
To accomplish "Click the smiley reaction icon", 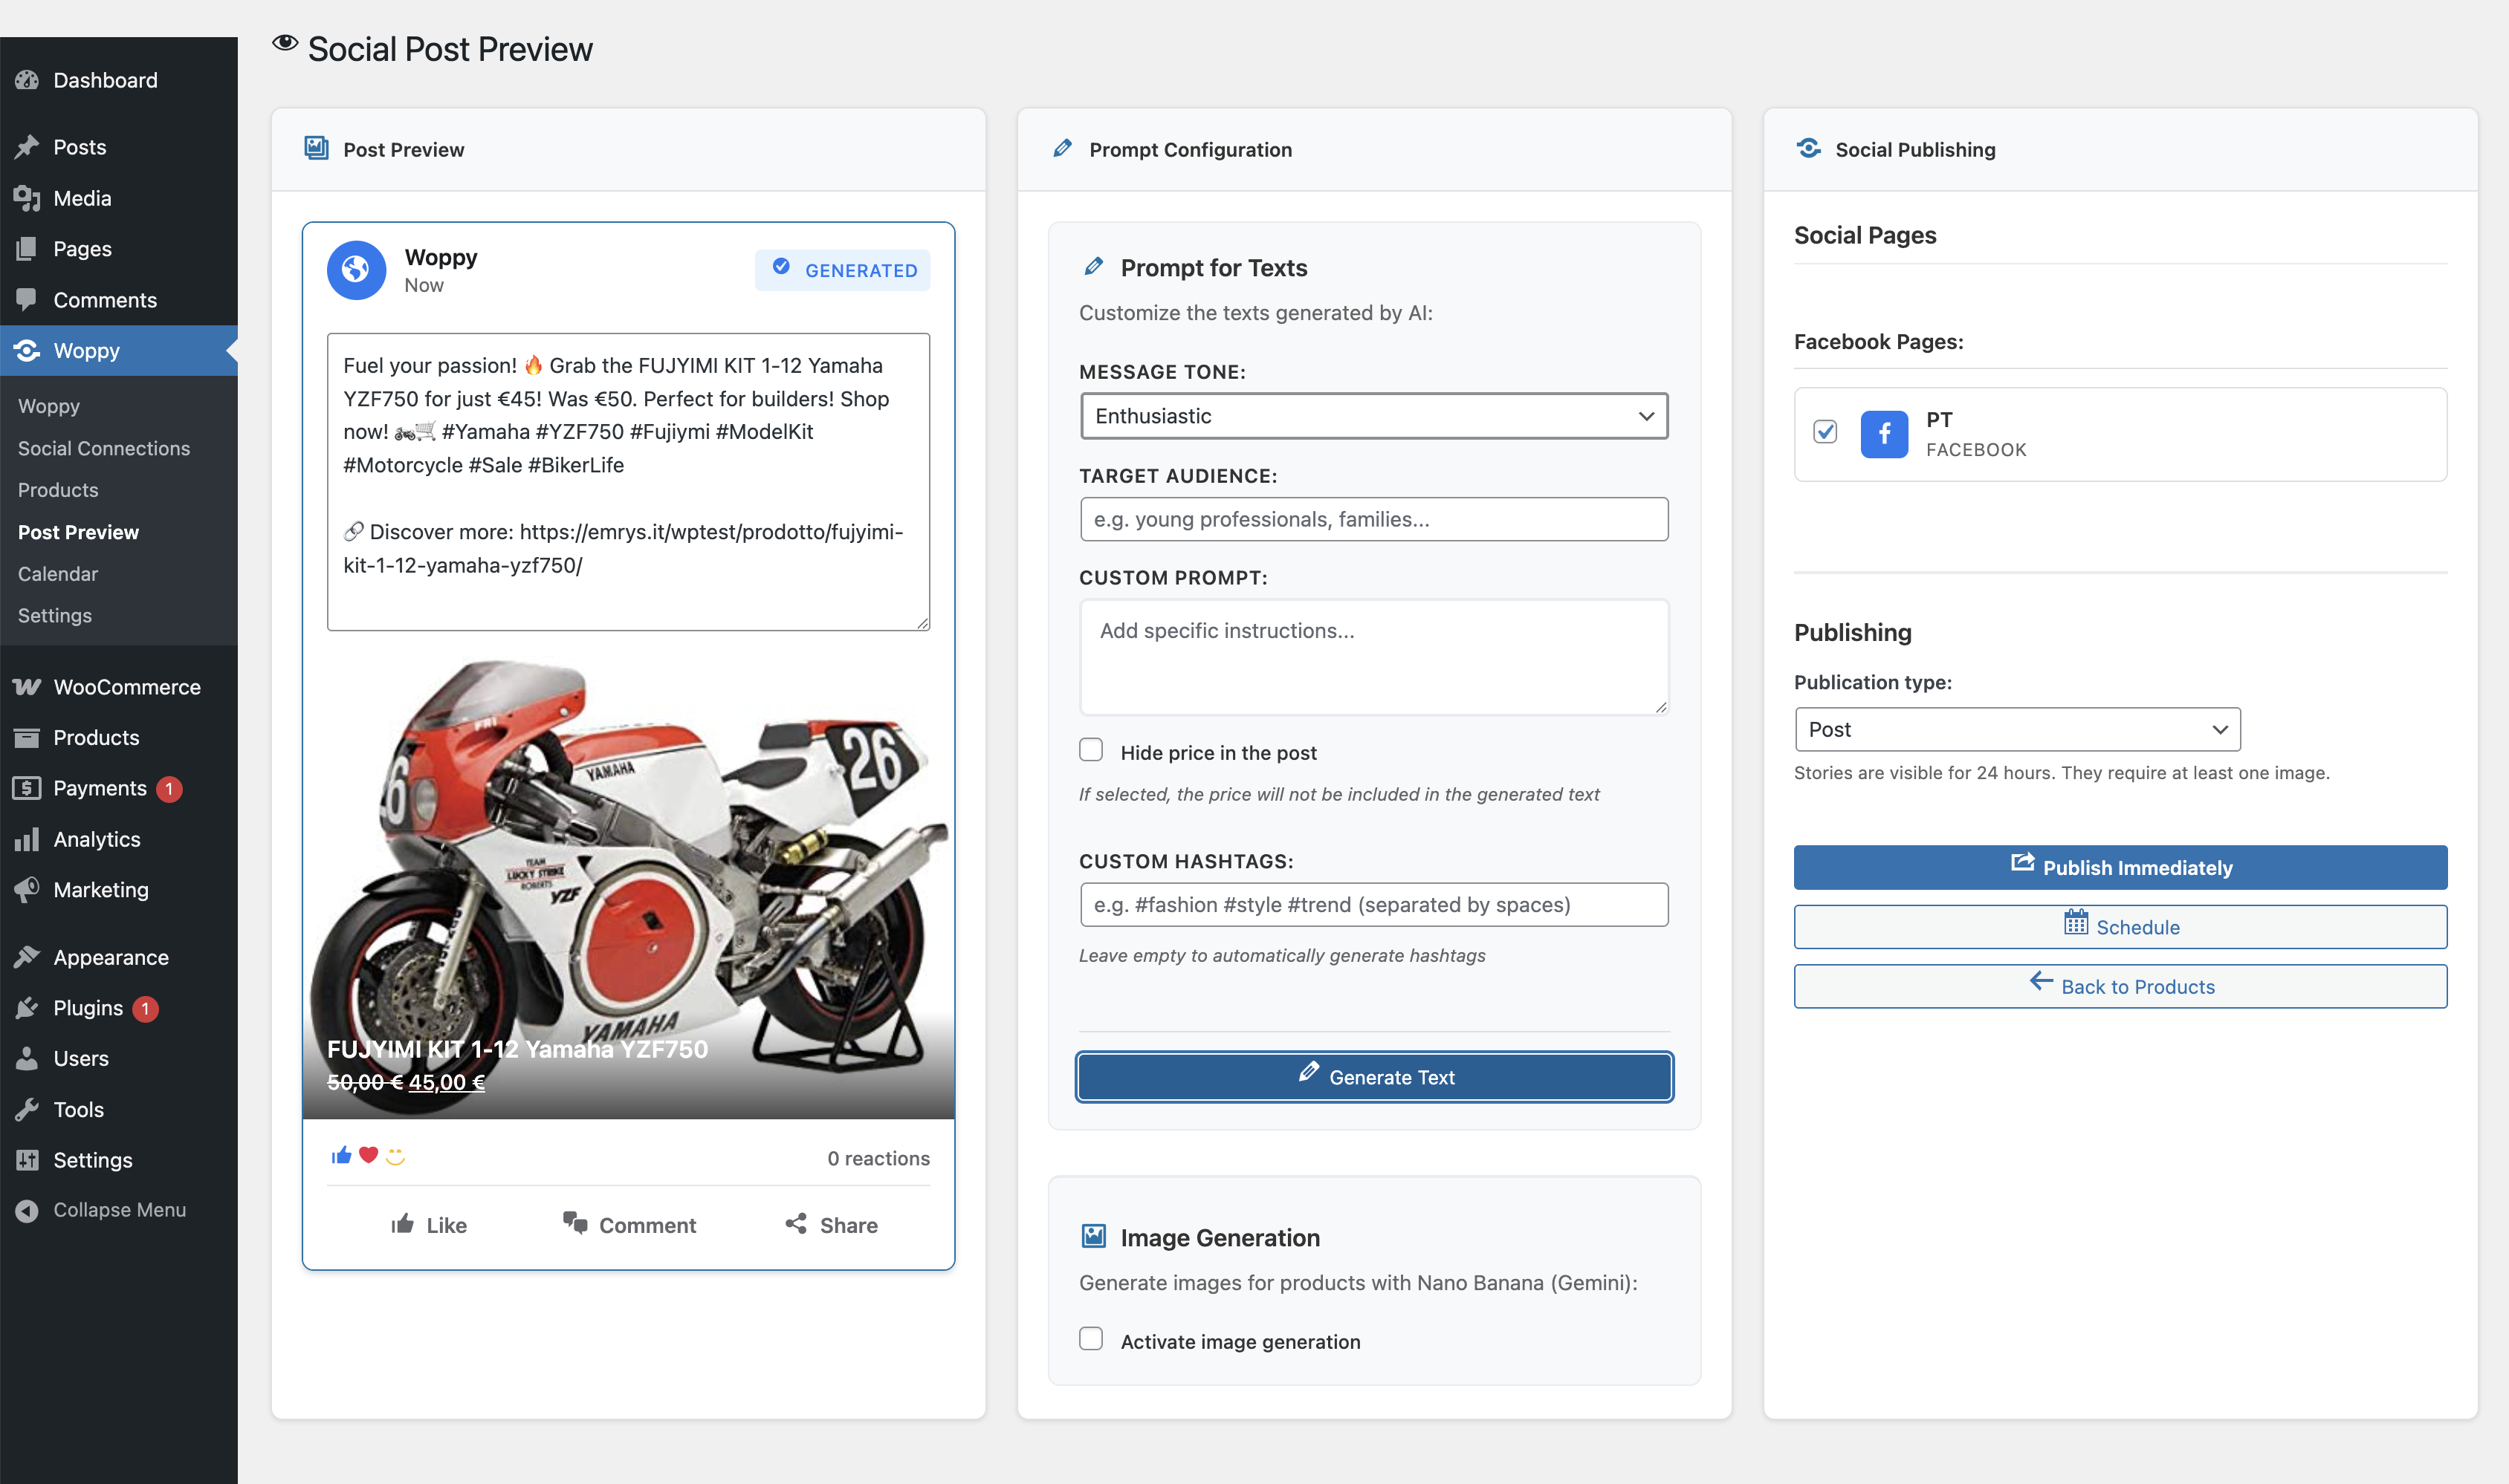I will coord(396,1156).
